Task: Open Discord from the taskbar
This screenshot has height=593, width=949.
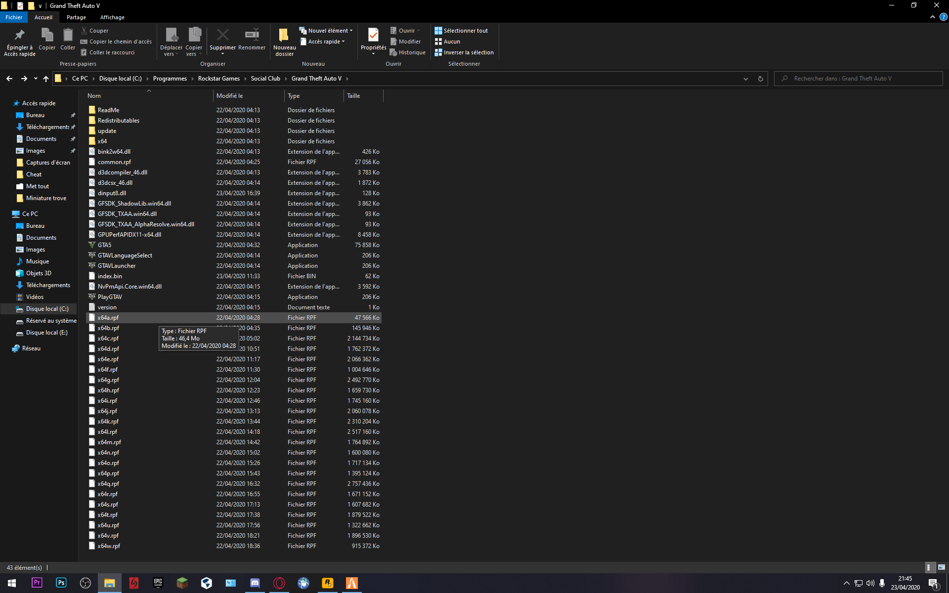Action: [x=255, y=584]
